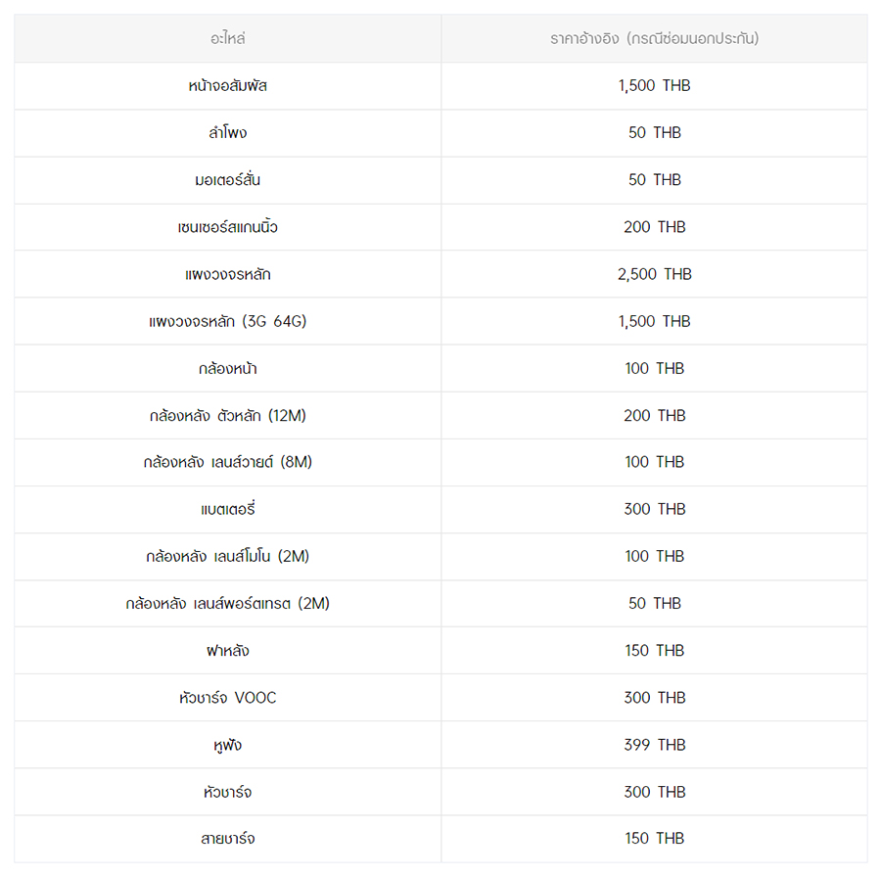
Task: Select the 'สายชาร์จ' part cell
Action: (x=227, y=839)
